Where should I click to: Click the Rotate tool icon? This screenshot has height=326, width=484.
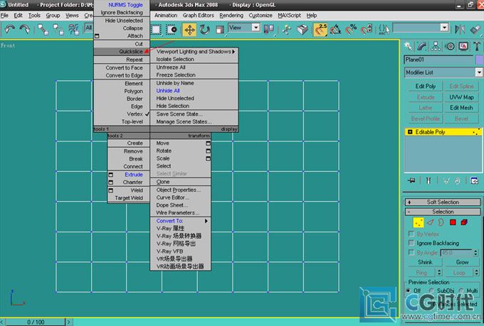coord(205,29)
